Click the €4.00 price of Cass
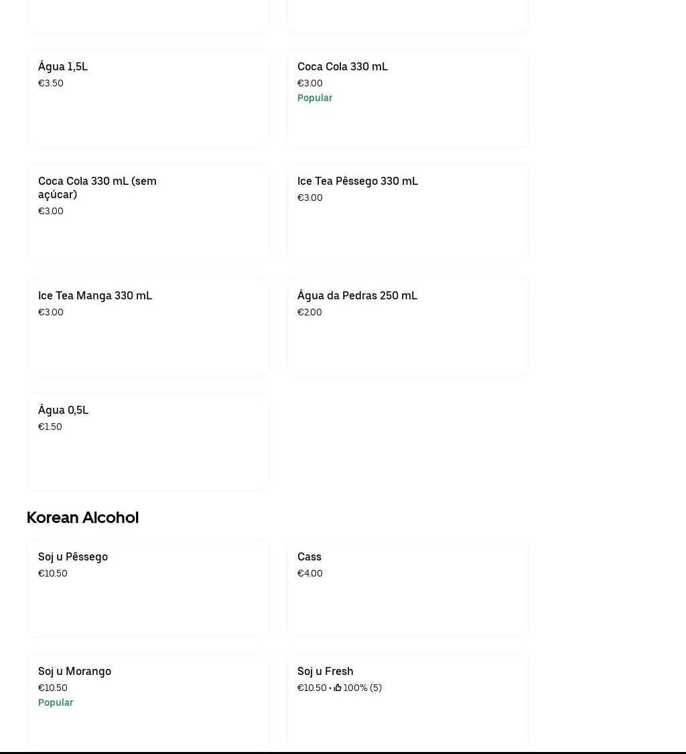686x754 pixels. (310, 573)
